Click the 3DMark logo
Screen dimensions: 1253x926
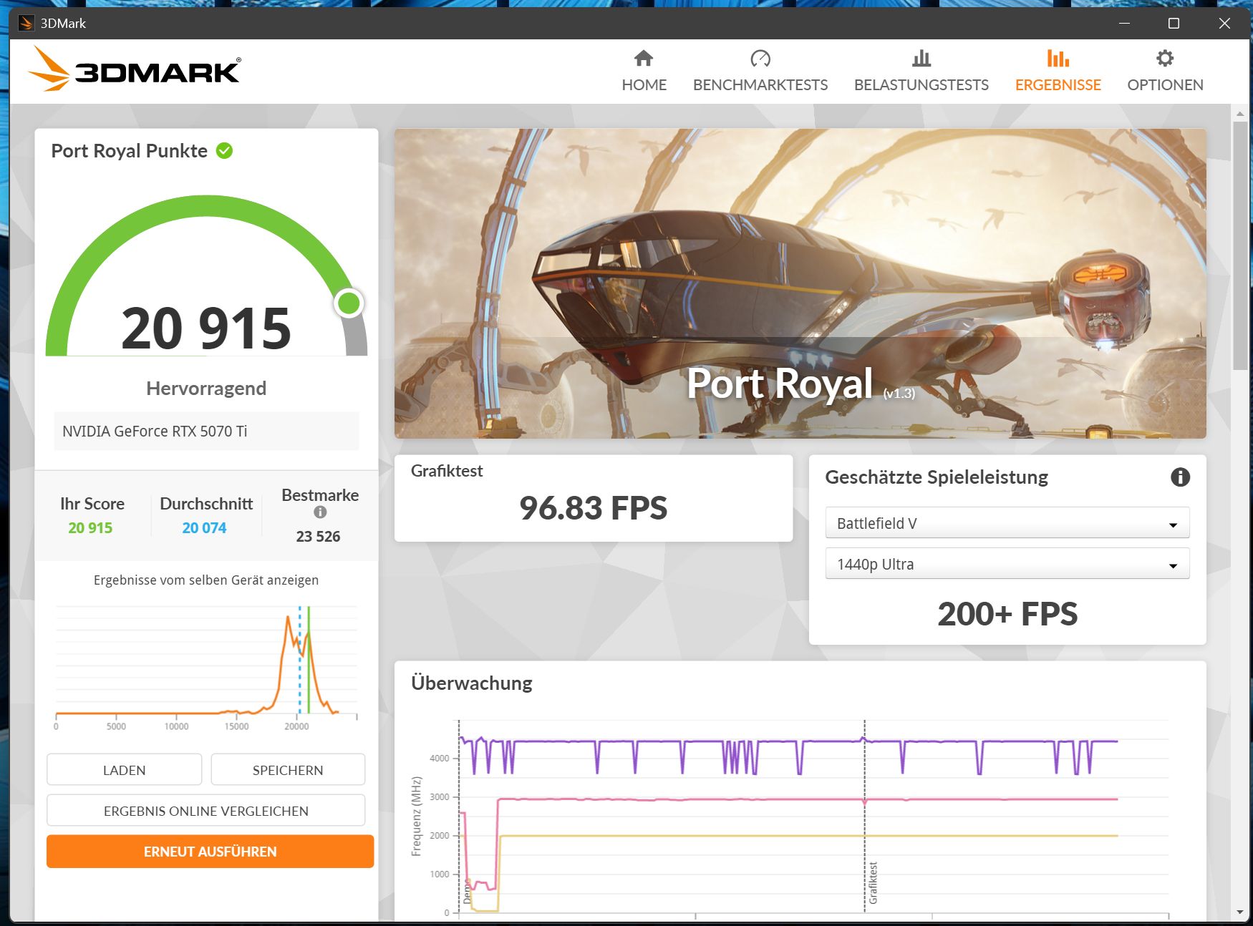coord(135,69)
